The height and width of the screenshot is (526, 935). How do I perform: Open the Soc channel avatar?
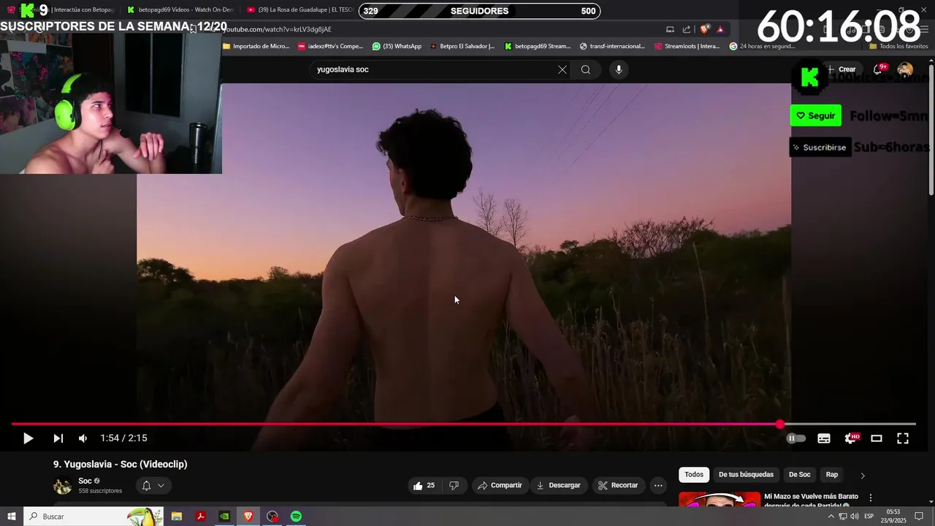63,485
